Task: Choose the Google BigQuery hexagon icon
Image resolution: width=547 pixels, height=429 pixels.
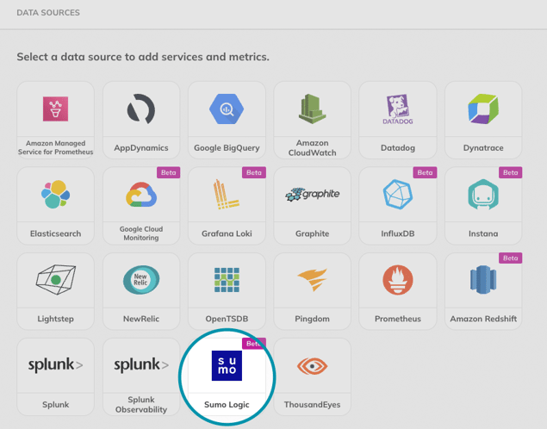Action: [227, 109]
